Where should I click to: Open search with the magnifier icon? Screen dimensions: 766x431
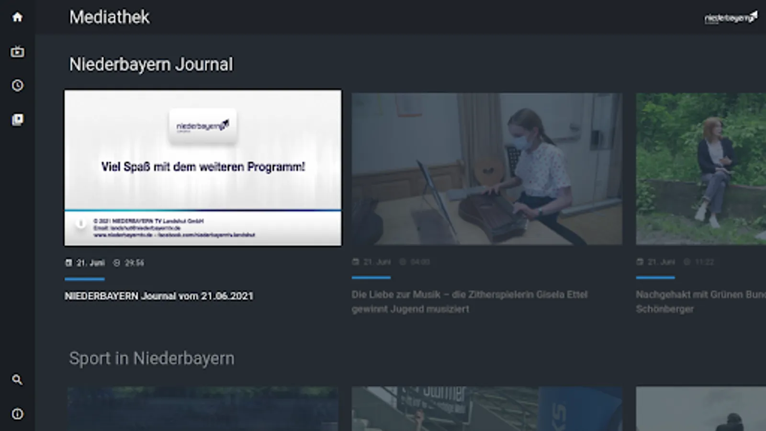coord(17,380)
